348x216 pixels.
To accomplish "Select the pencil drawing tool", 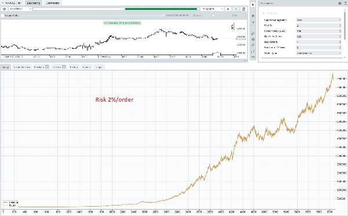I will 253,45.
